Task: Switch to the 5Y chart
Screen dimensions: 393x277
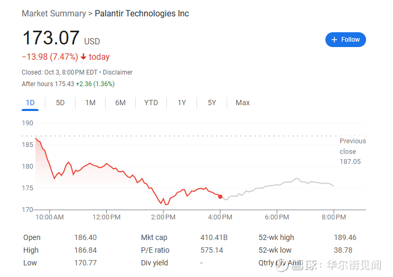Action: [212, 103]
